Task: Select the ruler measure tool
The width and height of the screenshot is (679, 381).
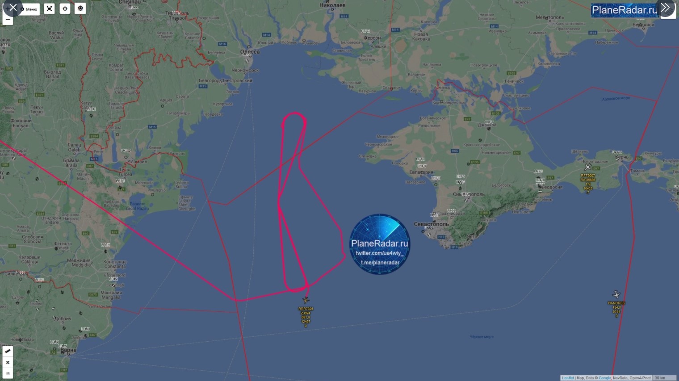Action: coord(8,351)
